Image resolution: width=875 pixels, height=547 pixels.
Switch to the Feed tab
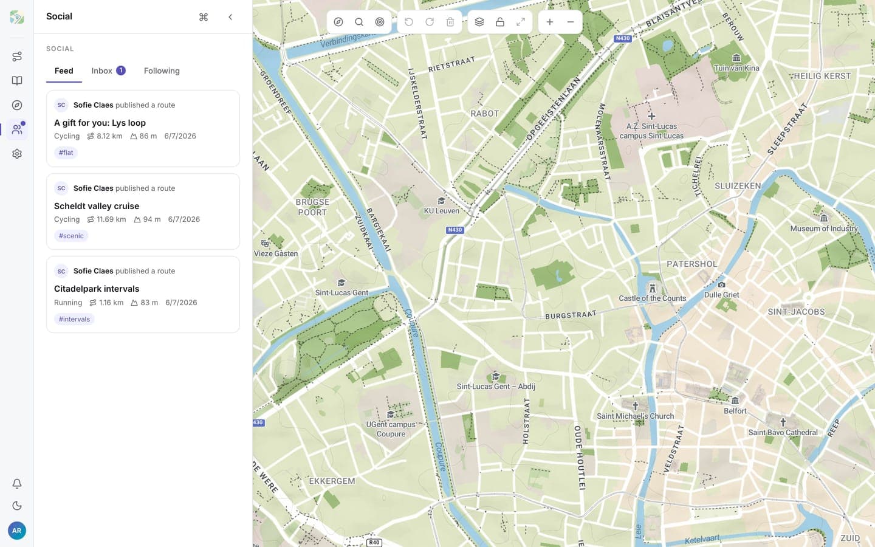coord(64,71)
